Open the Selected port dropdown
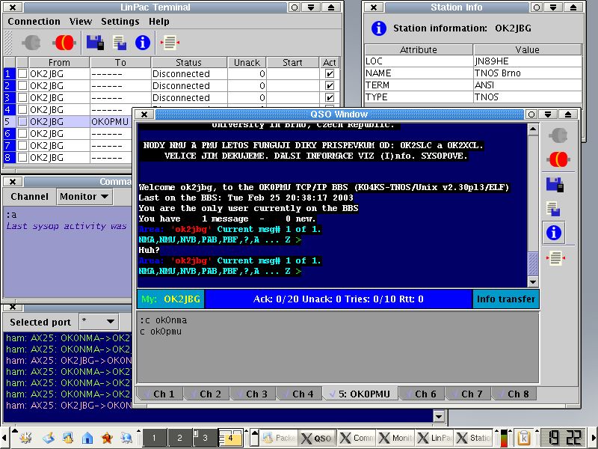The height and width of the screenshot is (449, 598). pos(99,322)
